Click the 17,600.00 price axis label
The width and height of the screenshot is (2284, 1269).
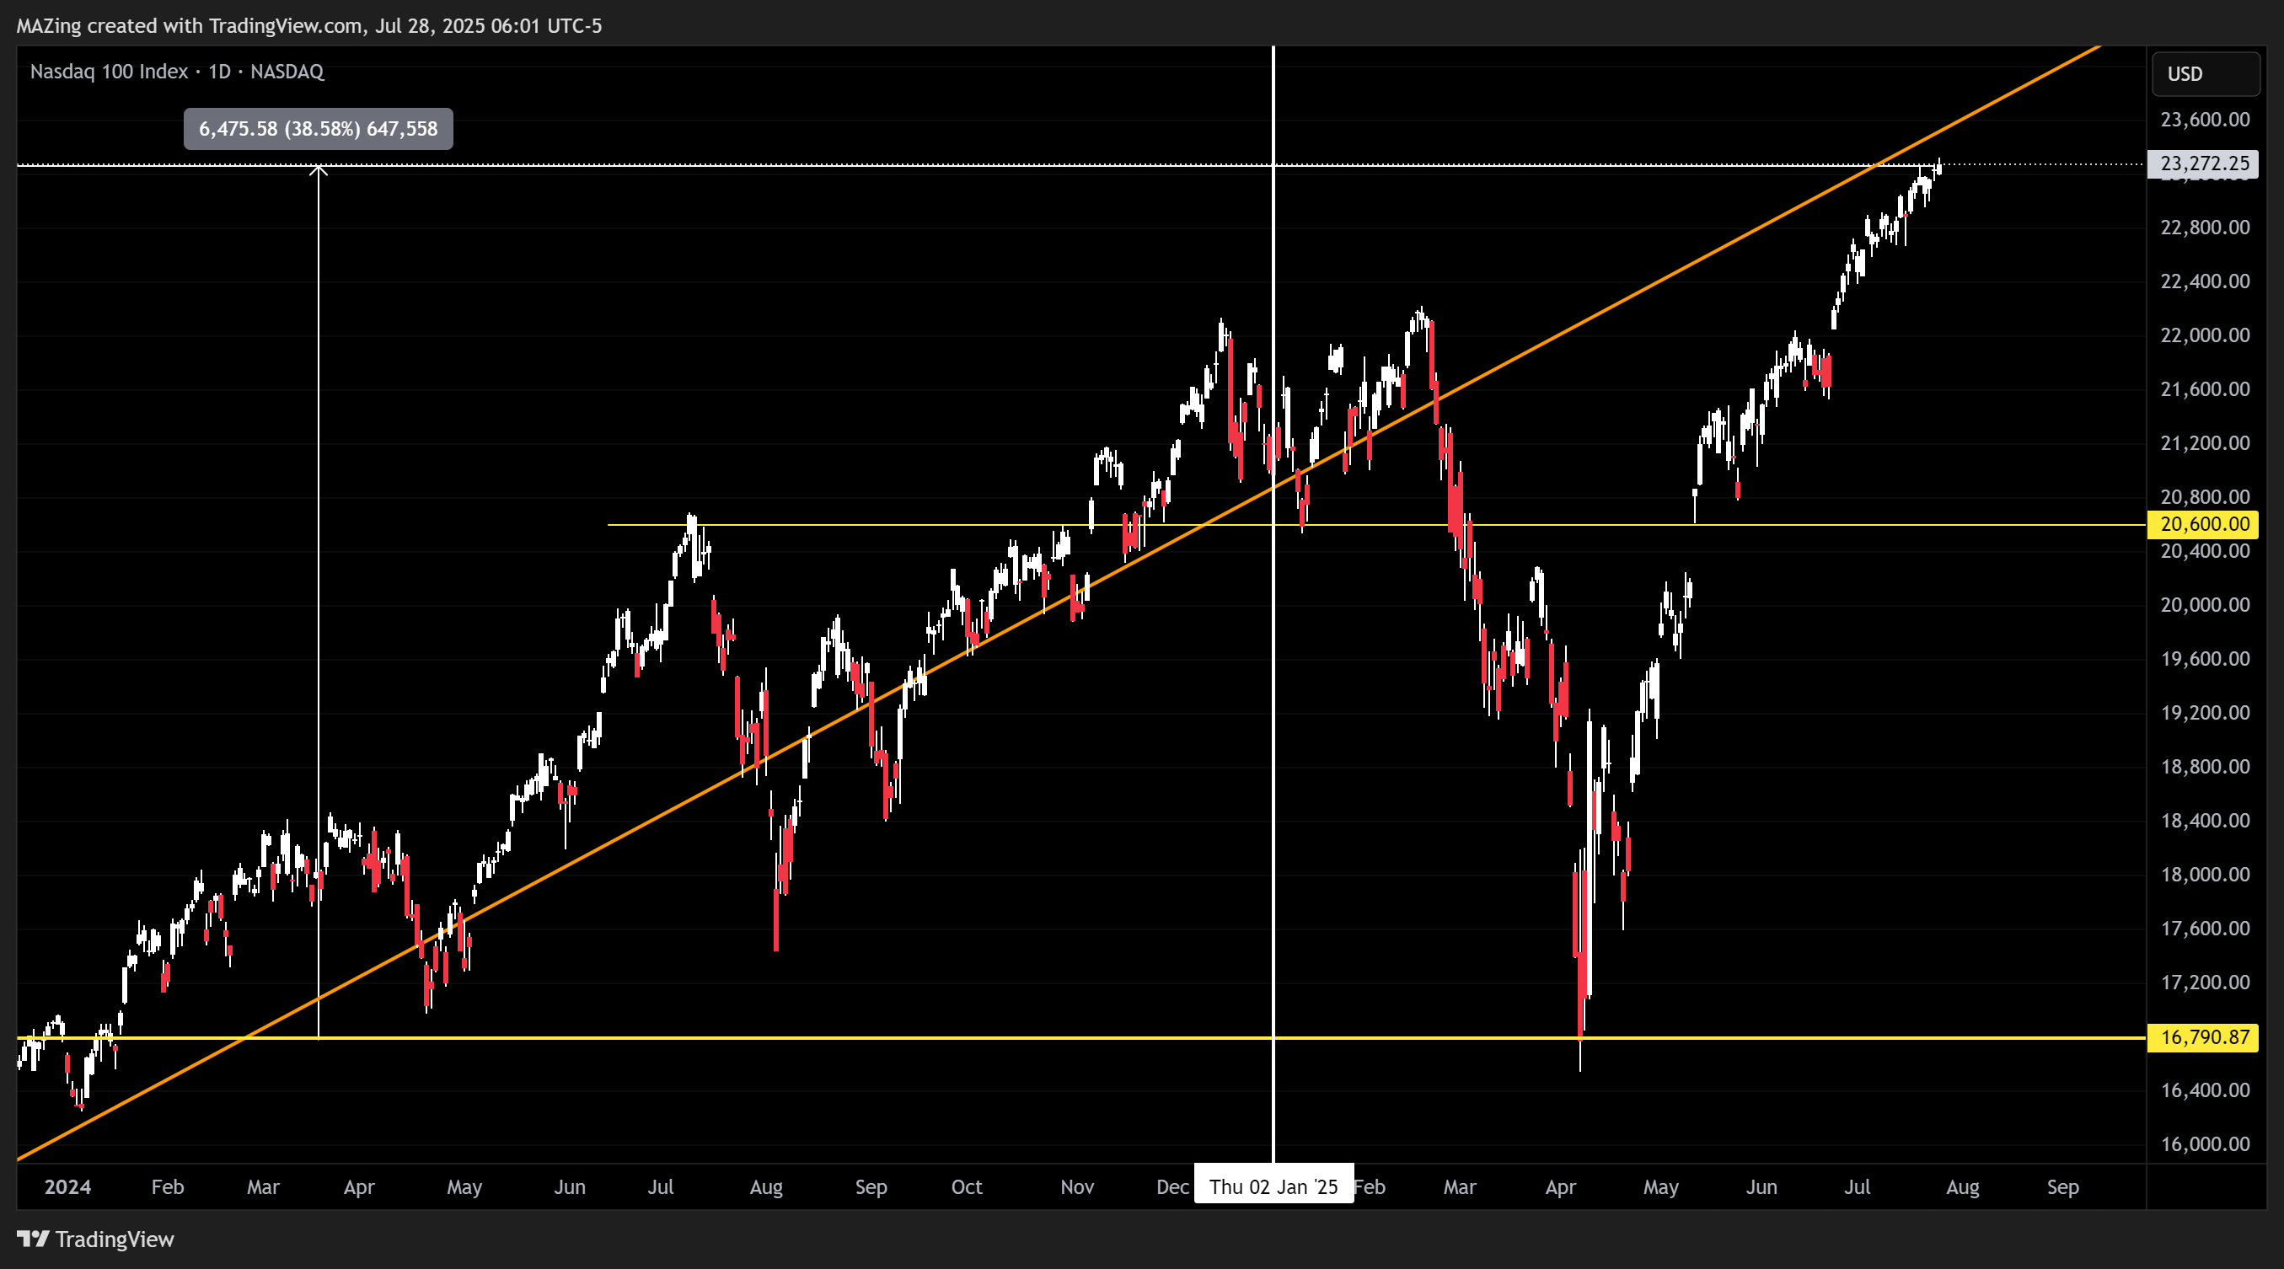[2205, 929]
